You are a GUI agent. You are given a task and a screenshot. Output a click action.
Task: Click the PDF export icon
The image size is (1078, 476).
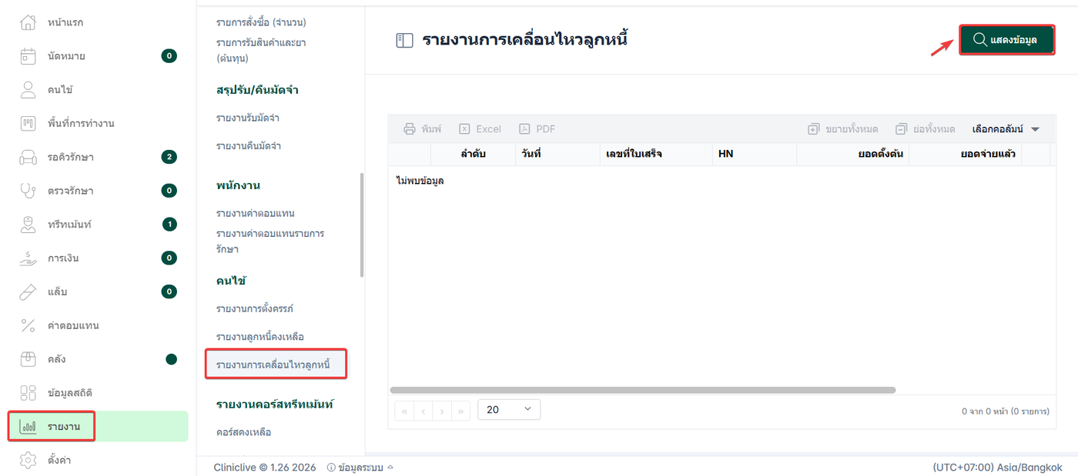pyautogui.click(x=524, y=129)
